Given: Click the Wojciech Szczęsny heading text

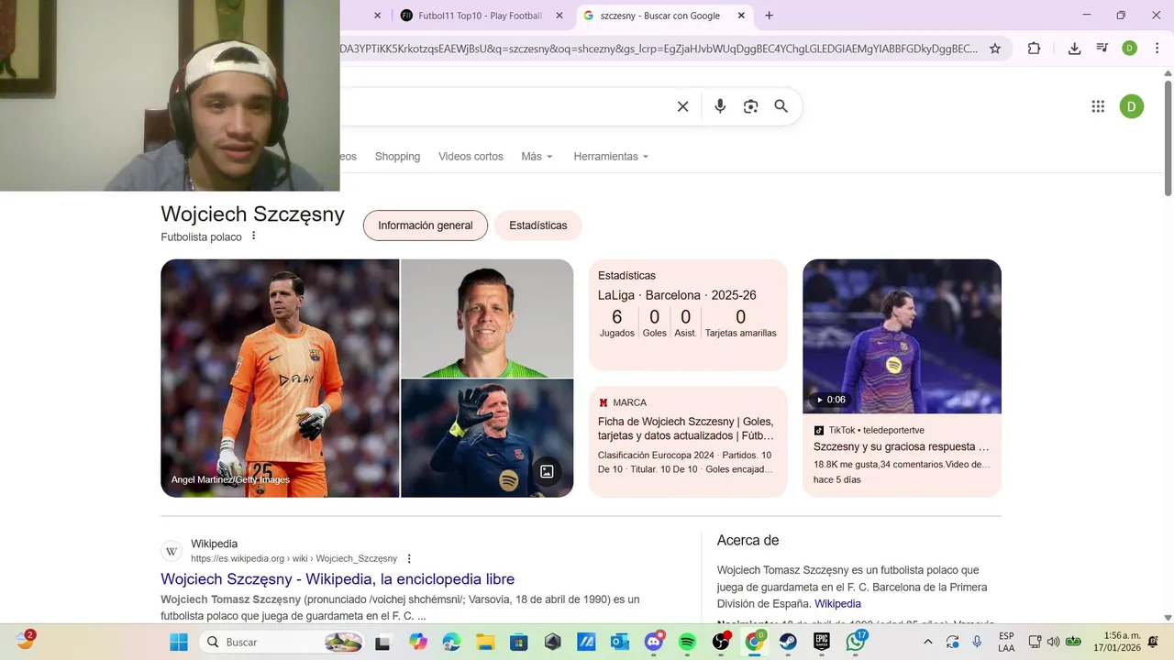Looking at the screenshot, I should (252, 214).
